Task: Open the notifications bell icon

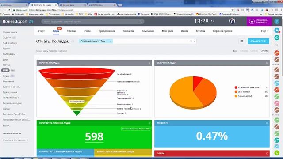Action: click(277, 30)
